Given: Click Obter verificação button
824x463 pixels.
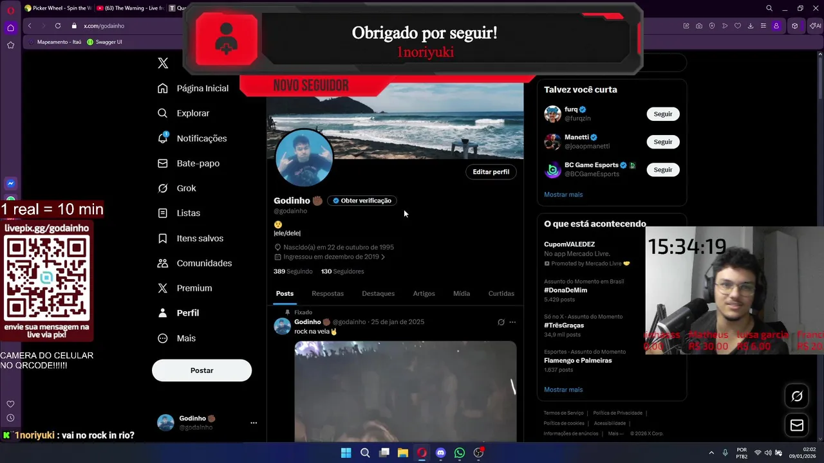Looking at the screenshot, I should click(x=362, y=201).
